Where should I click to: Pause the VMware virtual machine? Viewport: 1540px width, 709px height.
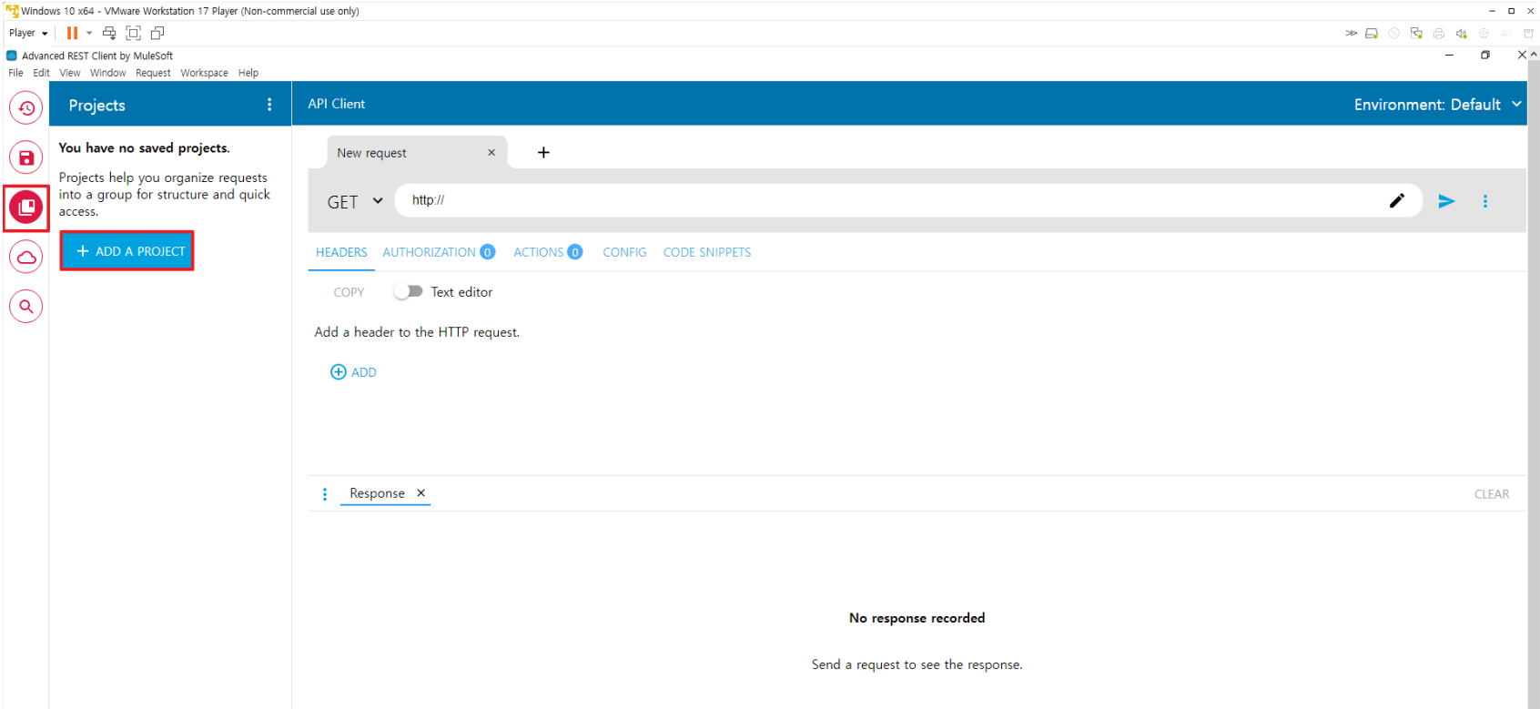(x=72, y=33)
